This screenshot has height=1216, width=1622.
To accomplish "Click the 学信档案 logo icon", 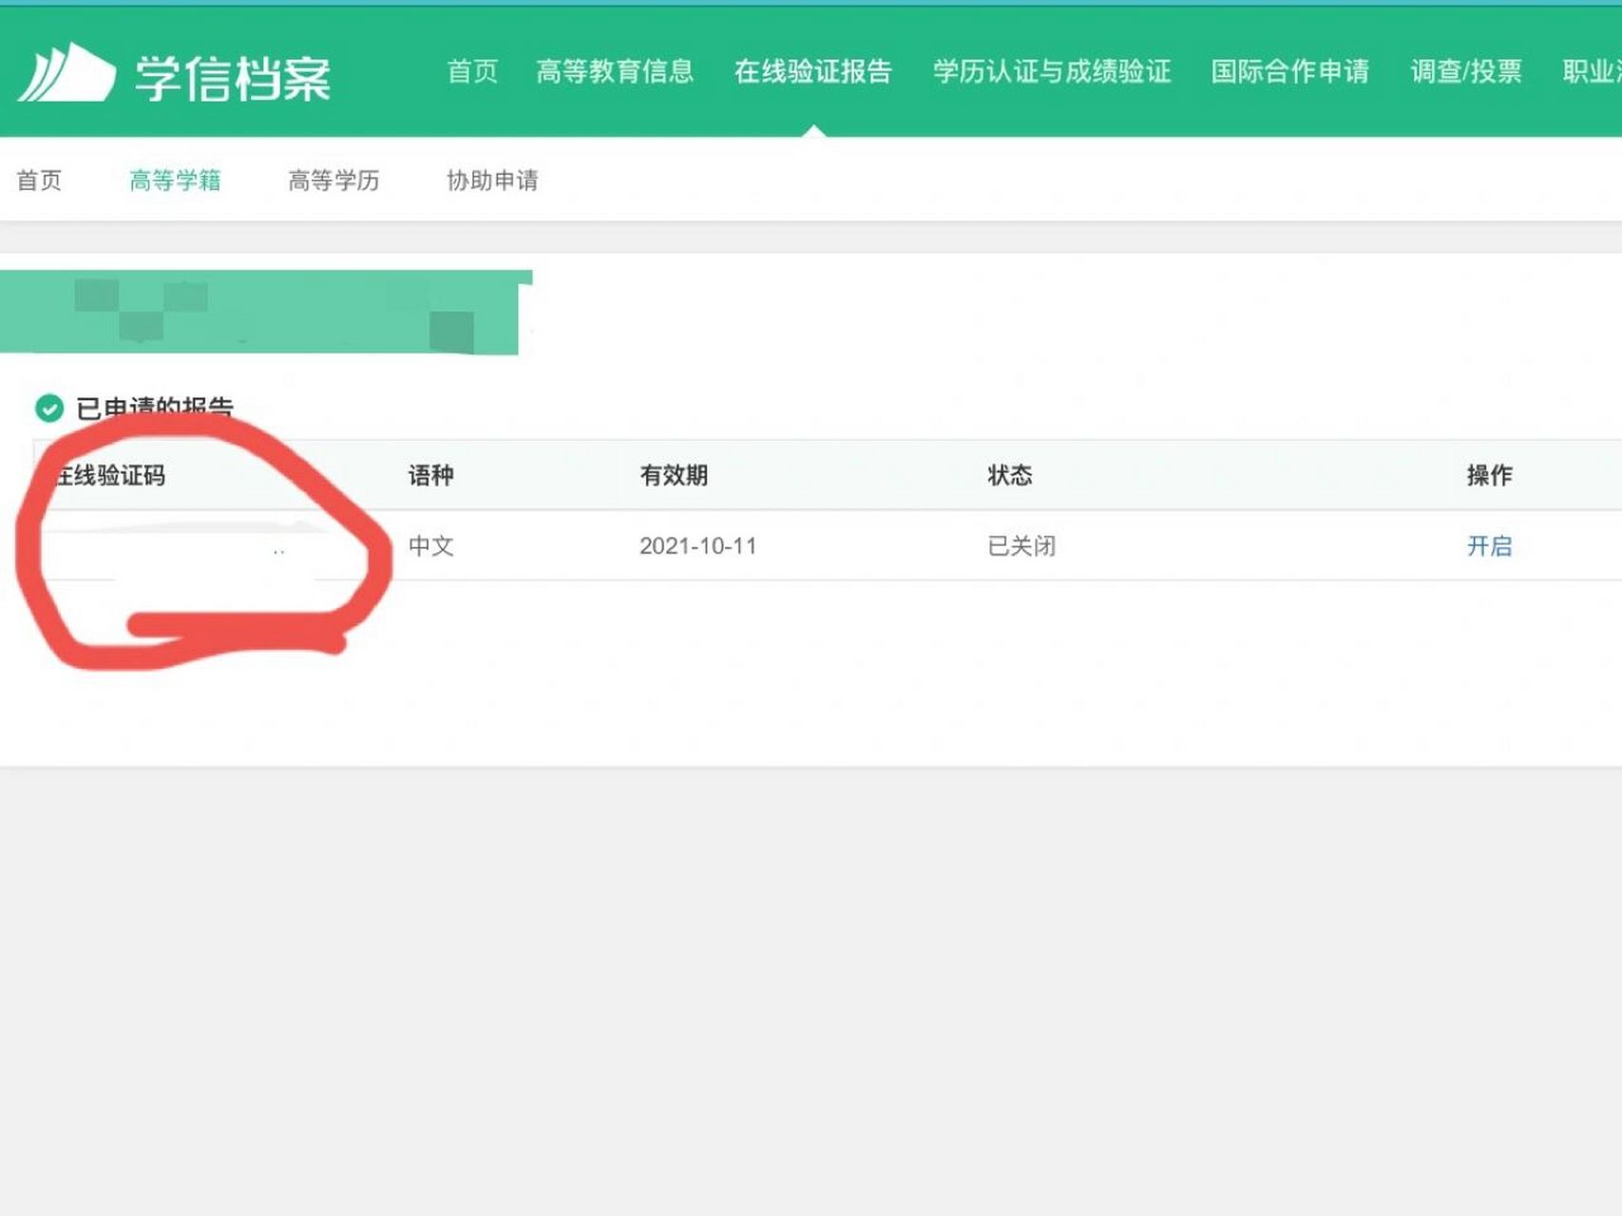I will click(x=67, y=73).
